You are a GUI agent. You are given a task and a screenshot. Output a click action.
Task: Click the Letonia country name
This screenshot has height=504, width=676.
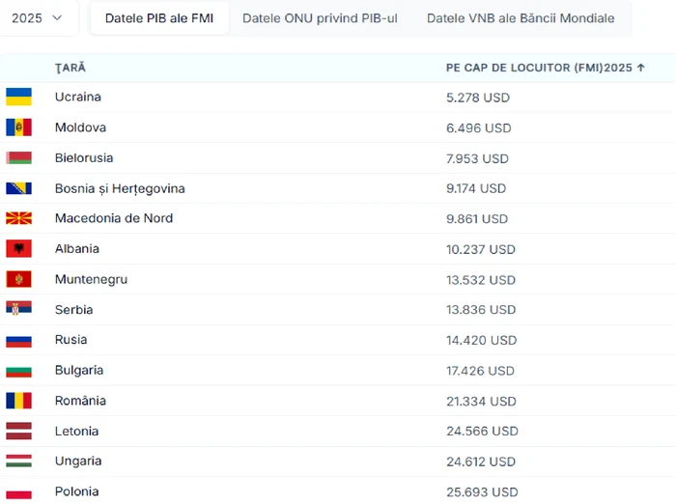point(76,431)
